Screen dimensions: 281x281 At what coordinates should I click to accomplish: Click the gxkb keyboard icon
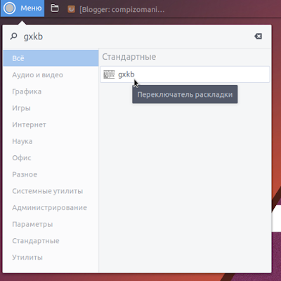coord(109,74)
